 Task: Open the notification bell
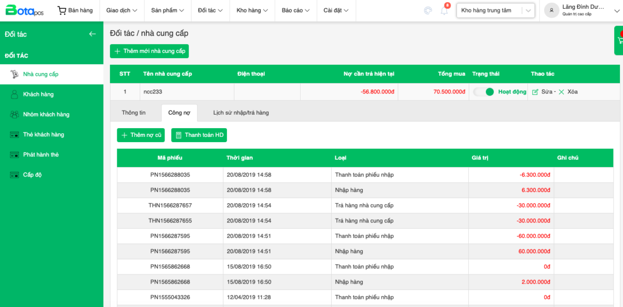pyautogui.click(x=444, y=10)
